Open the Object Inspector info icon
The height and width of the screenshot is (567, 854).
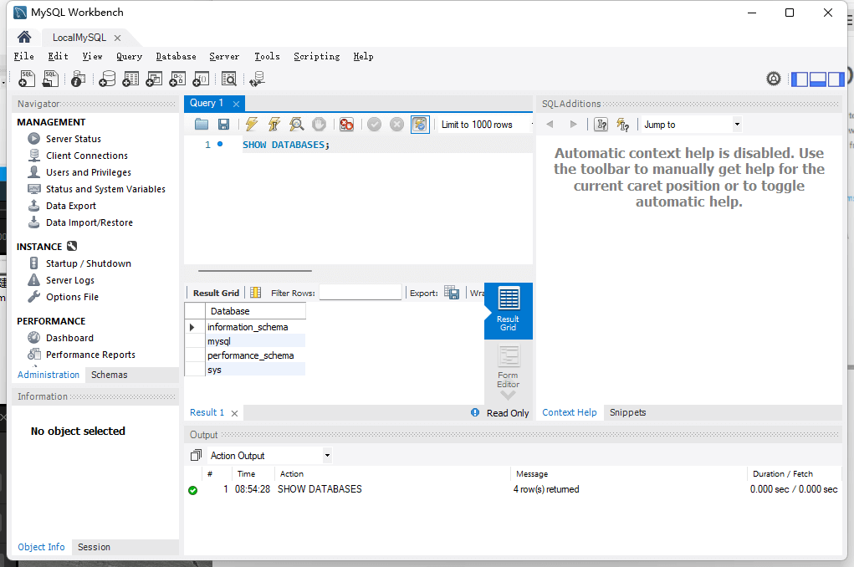point(78,79)
